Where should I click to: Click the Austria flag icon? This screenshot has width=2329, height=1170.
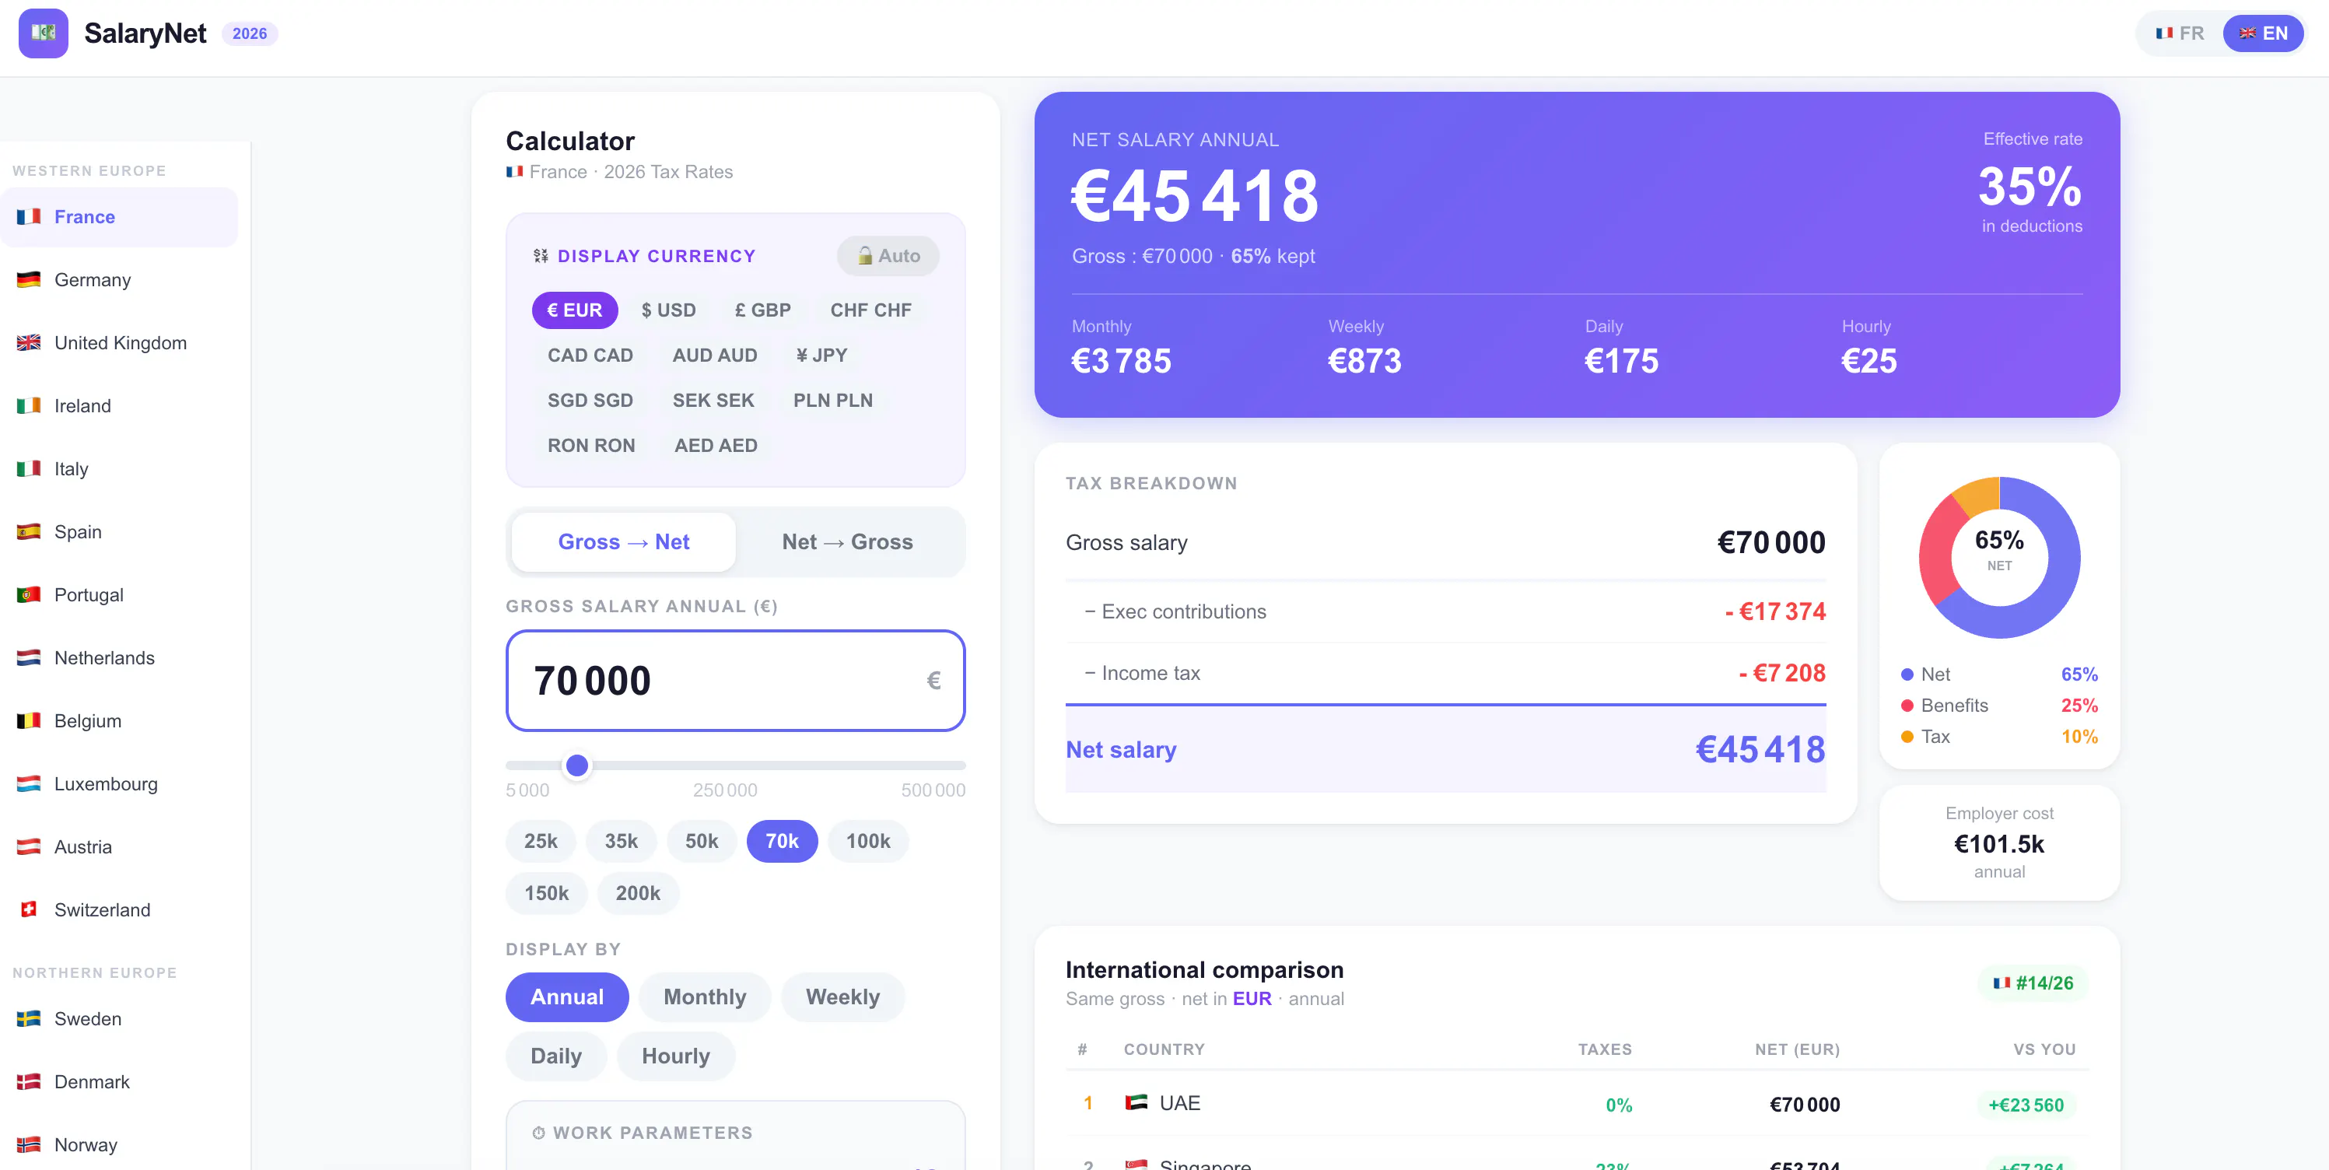point(29,847)
